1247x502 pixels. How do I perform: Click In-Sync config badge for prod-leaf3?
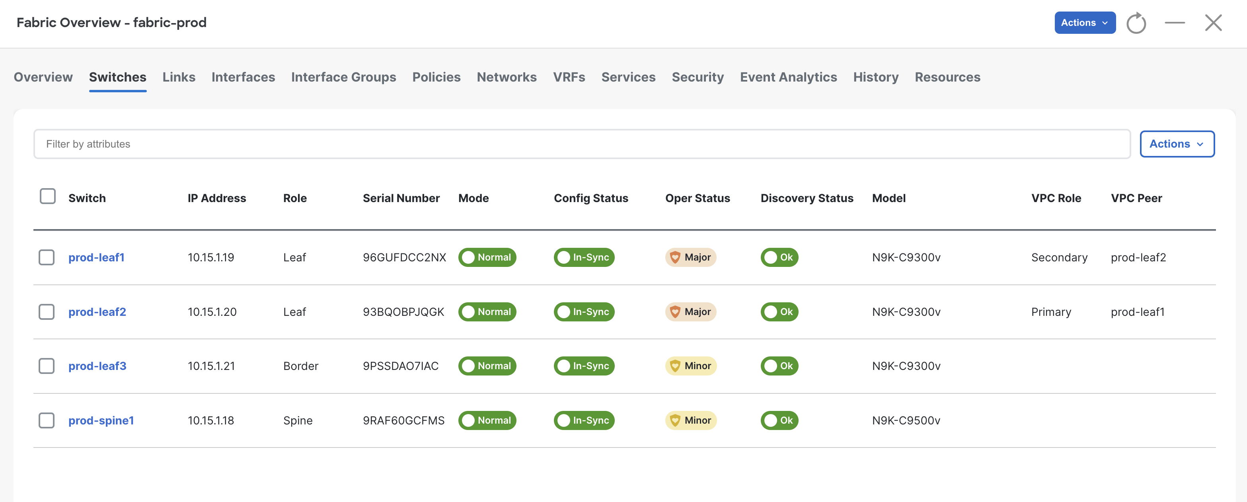584,366
